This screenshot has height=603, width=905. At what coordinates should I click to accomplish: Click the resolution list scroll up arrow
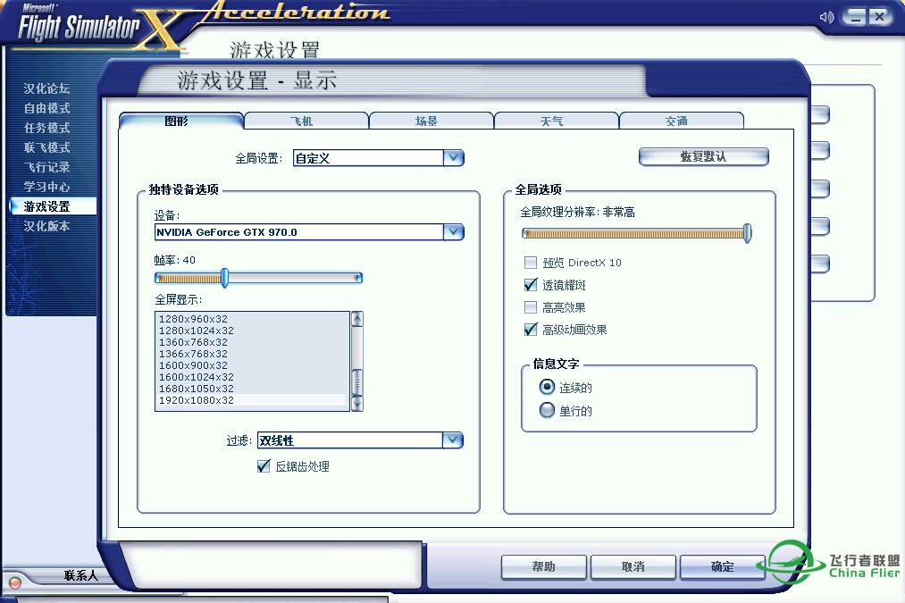click(357, 319)
